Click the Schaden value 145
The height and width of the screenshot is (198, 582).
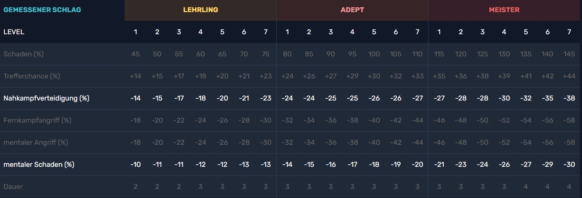[569, 54]
